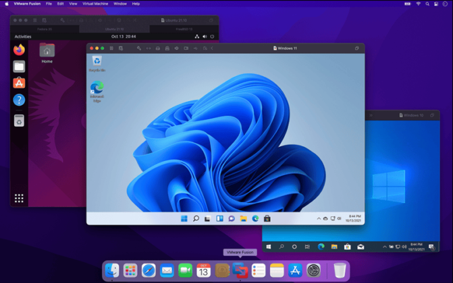Select the Home folder on Ubuntu desktop
The image size is (453, 283).
tap(47, 53)
